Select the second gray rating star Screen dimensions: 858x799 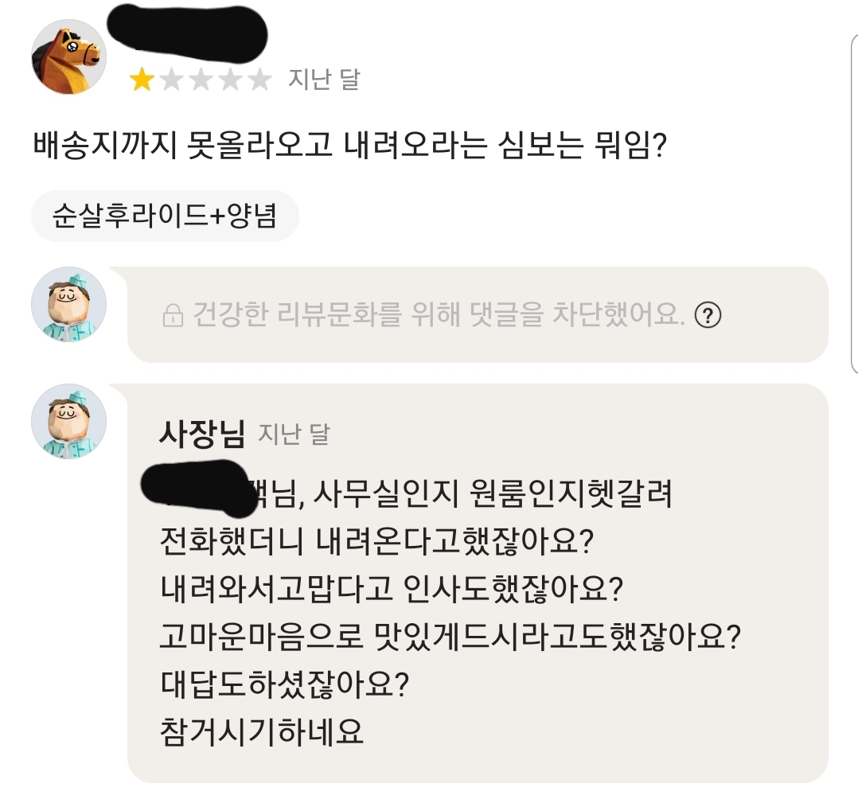click(172, 80)
